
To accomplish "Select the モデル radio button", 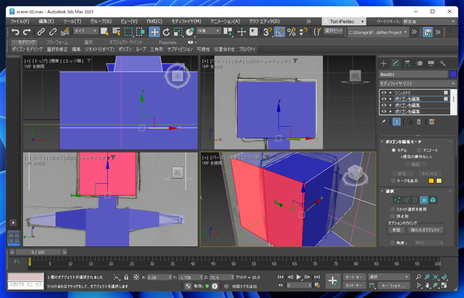I will tap(394, 150).
